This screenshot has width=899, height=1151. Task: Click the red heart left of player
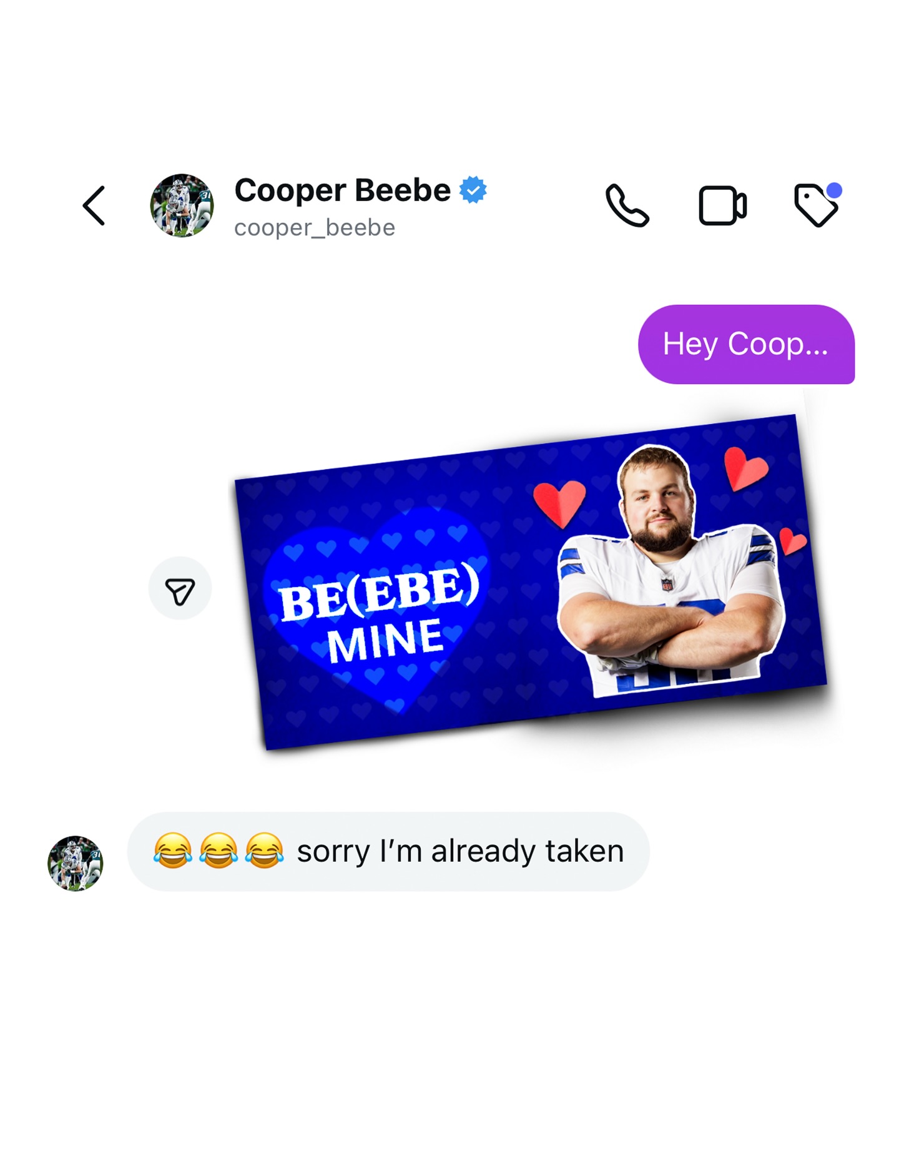(559, 504)
